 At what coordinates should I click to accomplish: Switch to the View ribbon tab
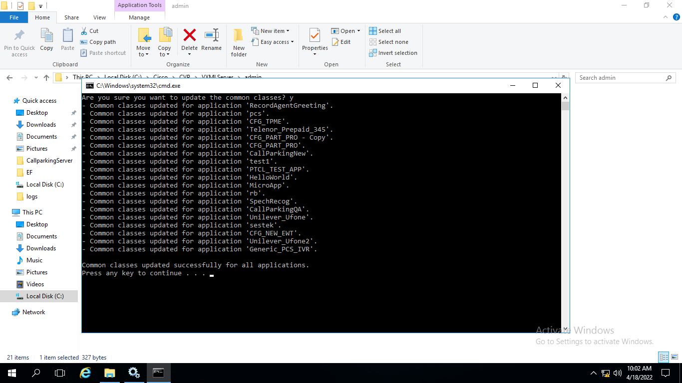click(99, 17)
